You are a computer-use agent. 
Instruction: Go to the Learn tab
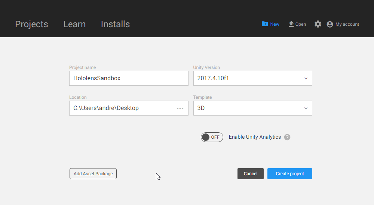pyautogui.click(x=74, y=24)
